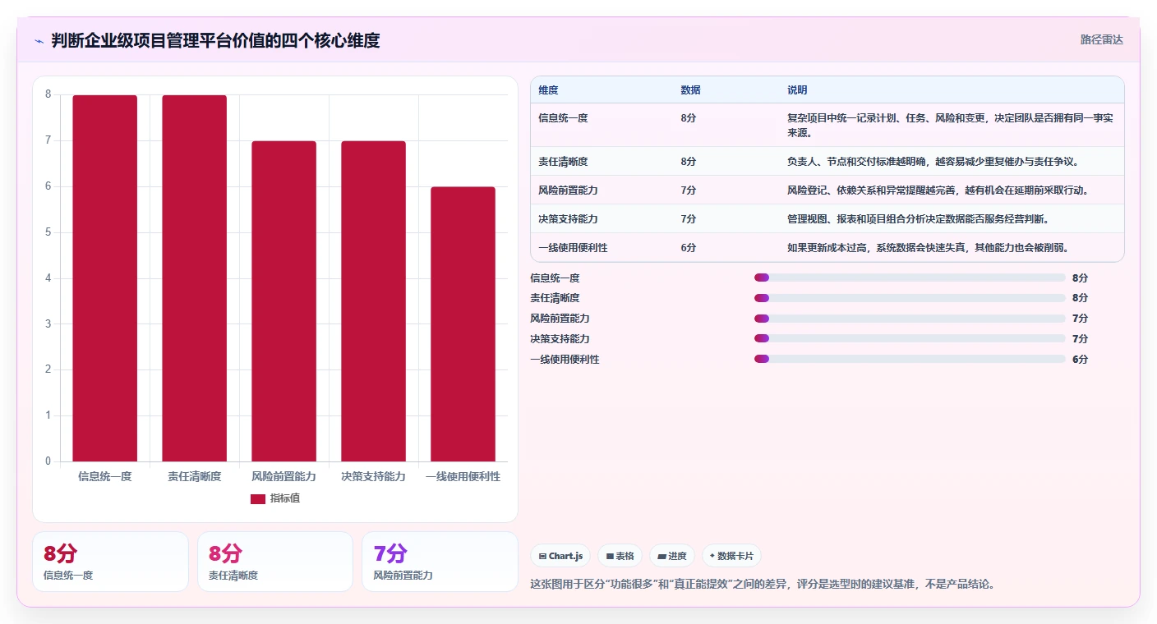Viewport: 1157px width, 624px height.
Task: Click the 信息统一度 bar in chart
Action: click(104, 278)
